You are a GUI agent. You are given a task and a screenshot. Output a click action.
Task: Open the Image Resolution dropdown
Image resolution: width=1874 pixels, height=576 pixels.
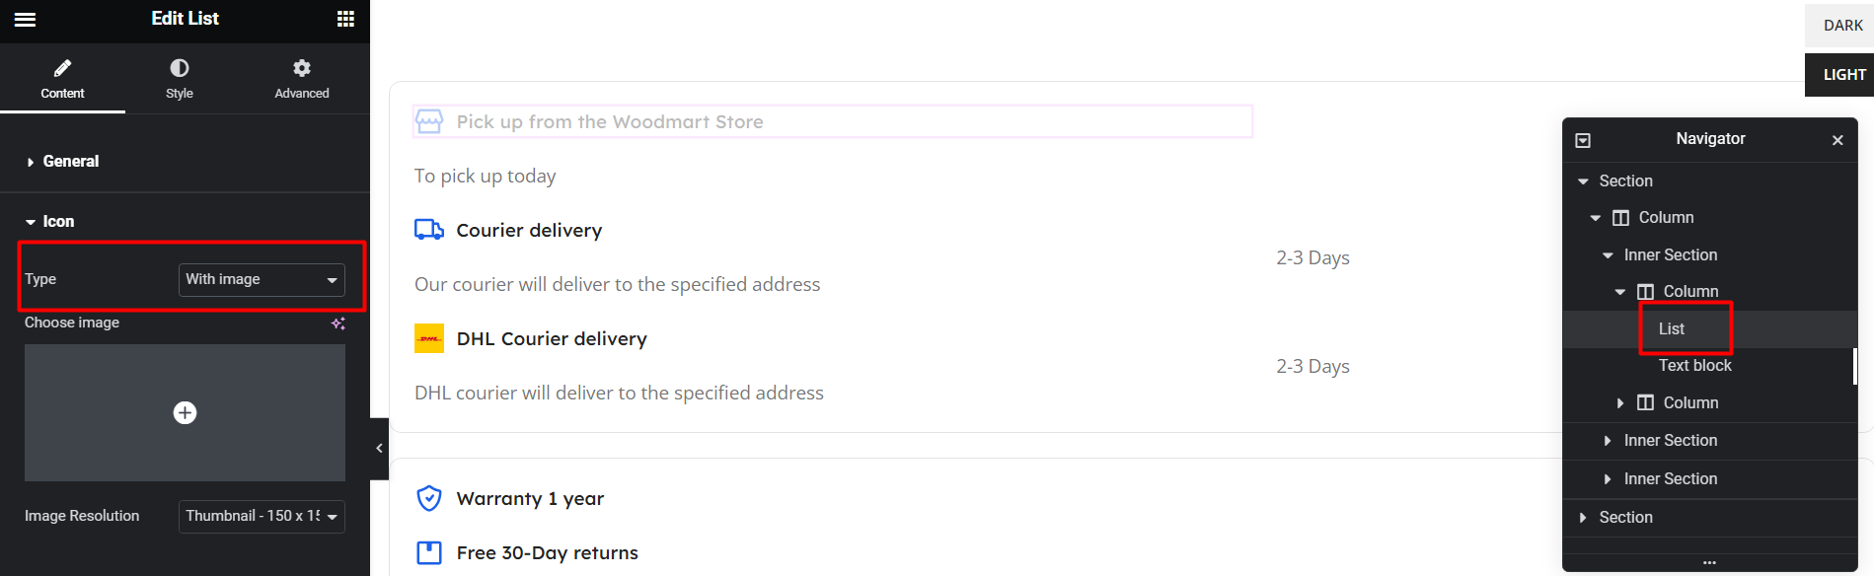tap(262, 516)
